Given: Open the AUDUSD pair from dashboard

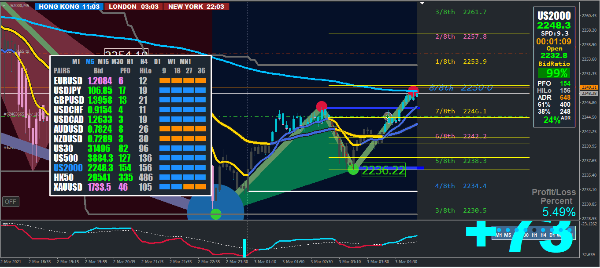Looking at the screenshot, I should pos(68,129).
